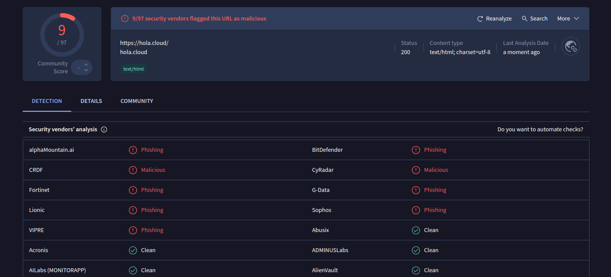Image resolution: width=611 pixels, height=277 pixels.
Task: Vote down the community score arrow
Action: (86, 70)
